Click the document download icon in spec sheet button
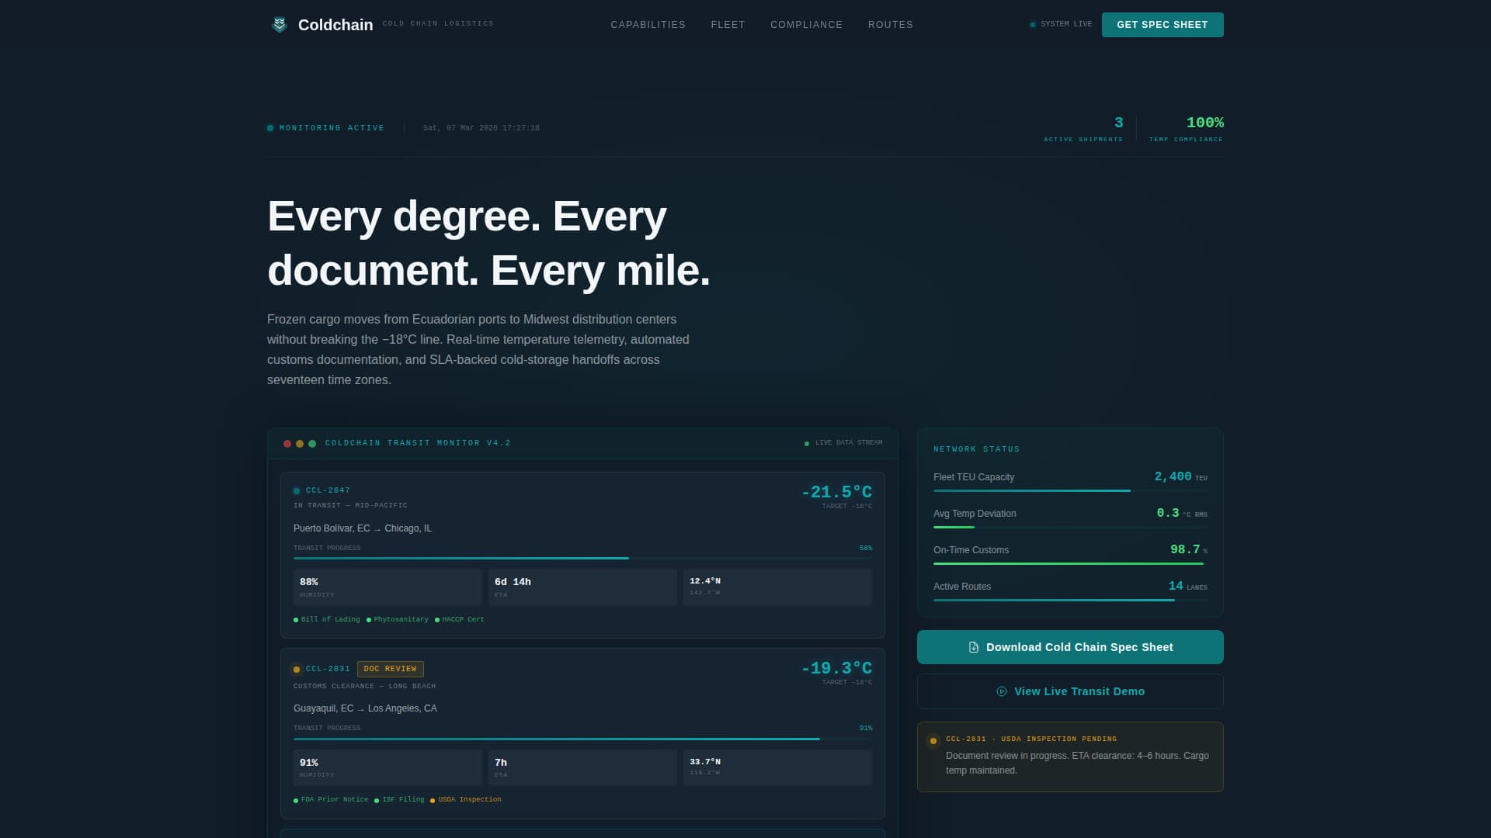The image size is (1491, 838). tap(974, 647)
